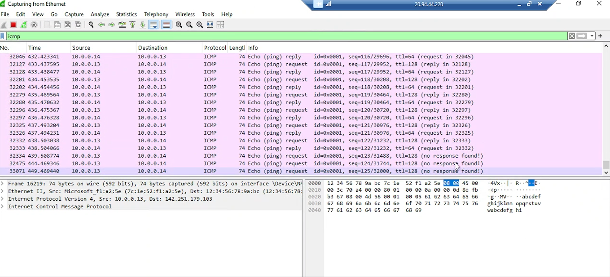610x277 pixels.
Task: Add a filter button with plus
Action: click(600, 36)
